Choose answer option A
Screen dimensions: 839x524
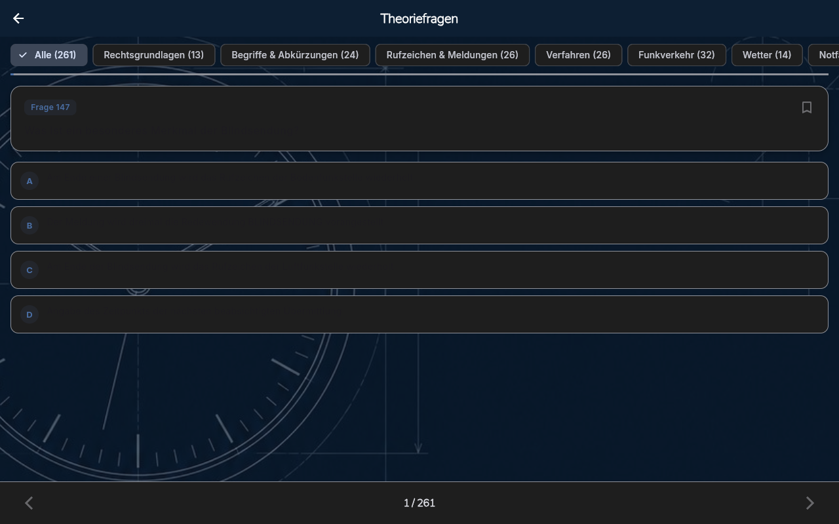click(419, 181)
